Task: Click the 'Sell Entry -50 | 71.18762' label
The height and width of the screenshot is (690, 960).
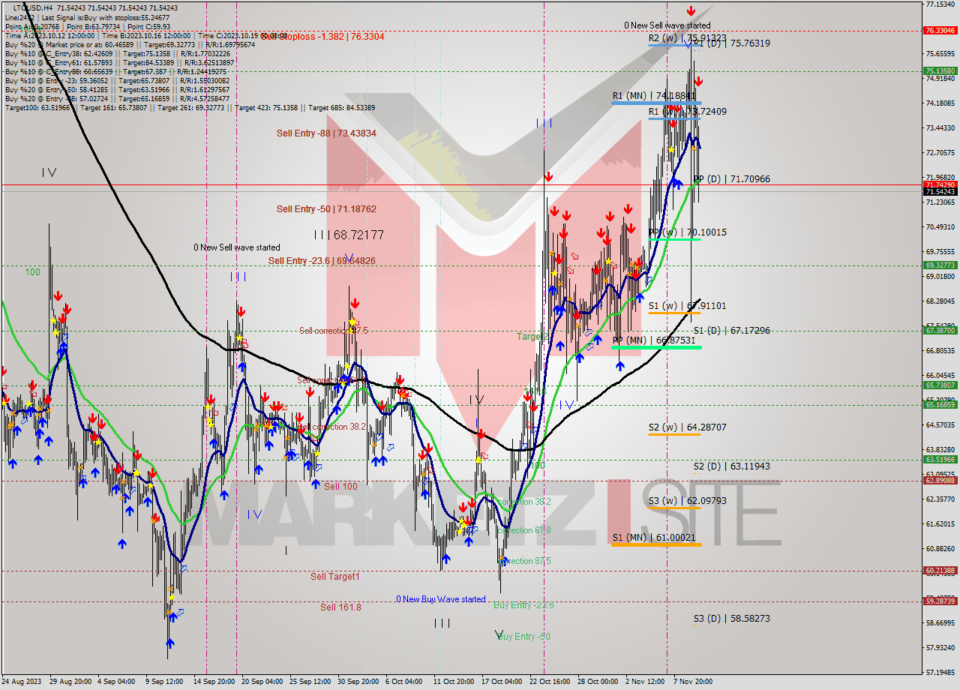Action: click(326, 209)
